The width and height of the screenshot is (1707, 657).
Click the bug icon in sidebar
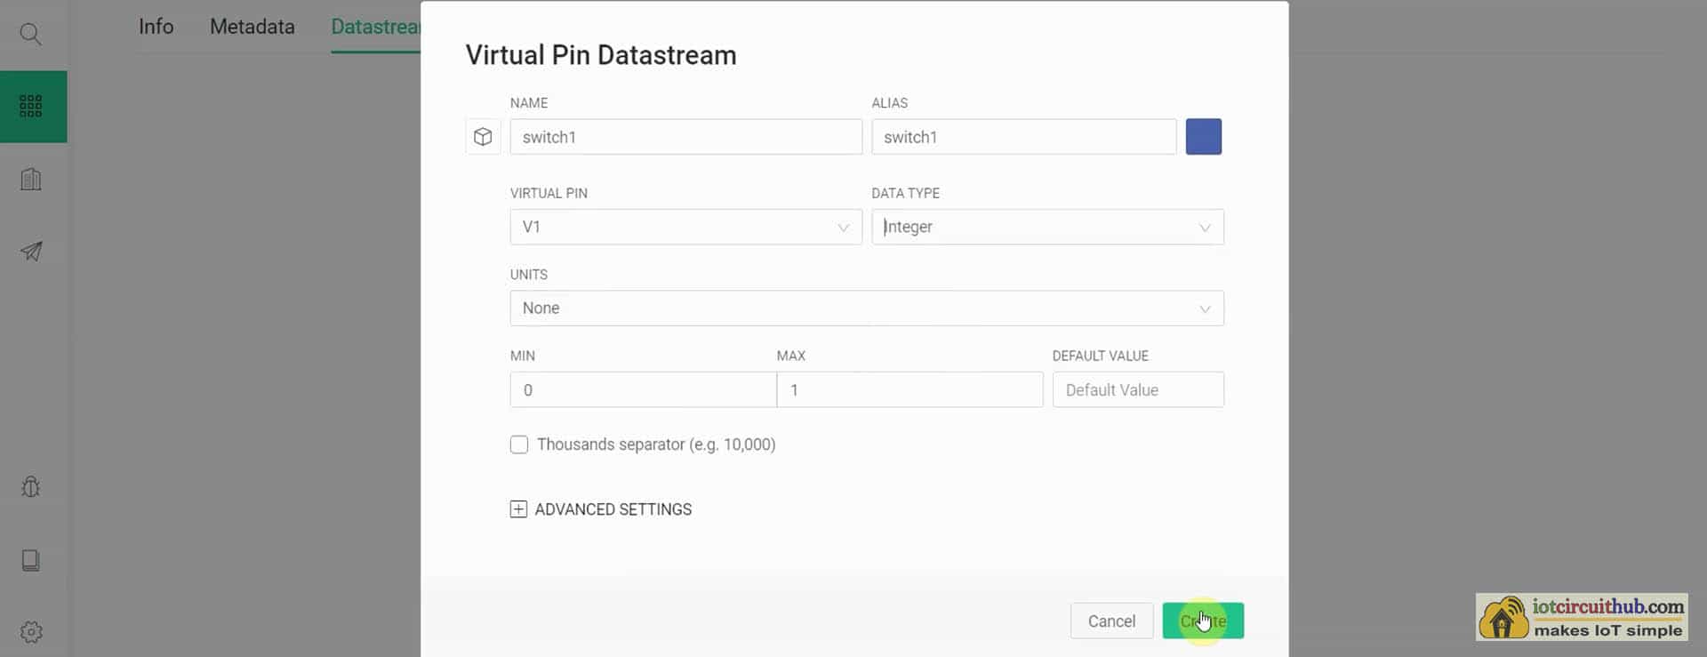pyautogui.click(x=31, y=487)
